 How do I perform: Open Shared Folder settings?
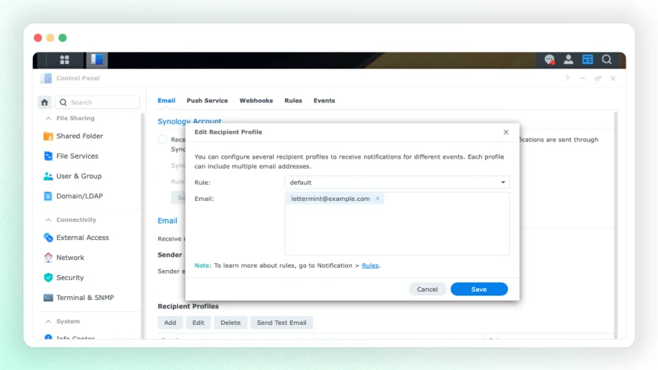click(x=80, y=136)
